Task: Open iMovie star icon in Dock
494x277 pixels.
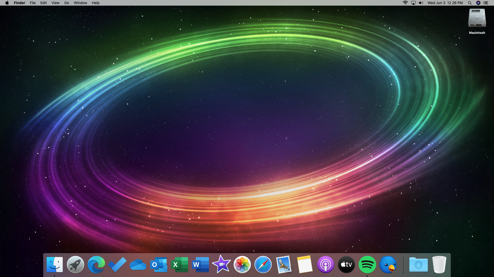Action: tap(221, 264)
